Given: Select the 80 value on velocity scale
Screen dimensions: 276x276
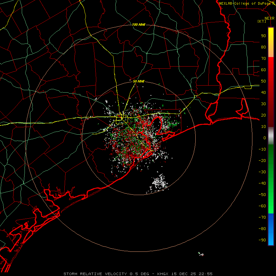Looking at the screenshot, I should pos(263,47).
